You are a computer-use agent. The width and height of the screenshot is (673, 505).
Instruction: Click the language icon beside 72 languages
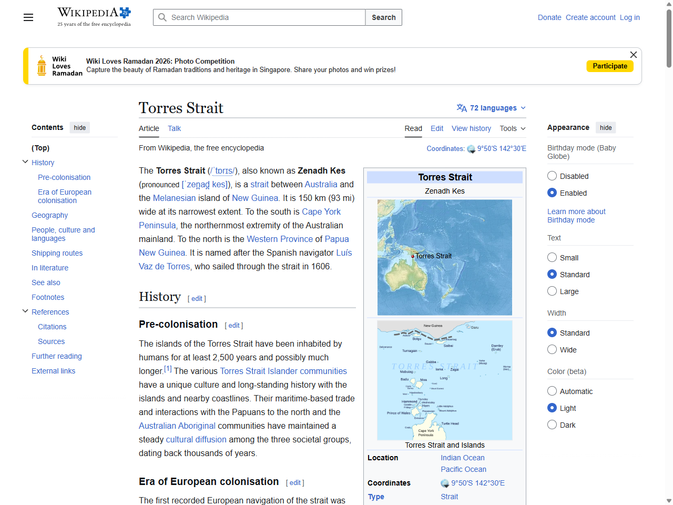pyautogui.click(x=462, y=108)
